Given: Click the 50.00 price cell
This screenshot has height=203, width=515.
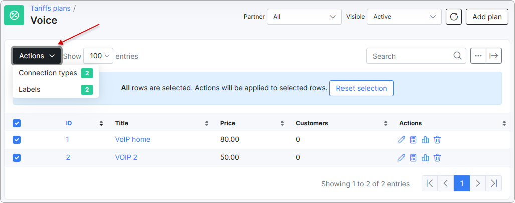Looking at the screenshot, I should click(230, 158).
